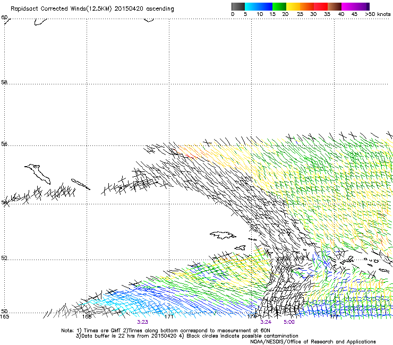
Task: Click the magenta-purple 40-50 knots legend segment
Action: pyautogui.click(x=355, y=6)
